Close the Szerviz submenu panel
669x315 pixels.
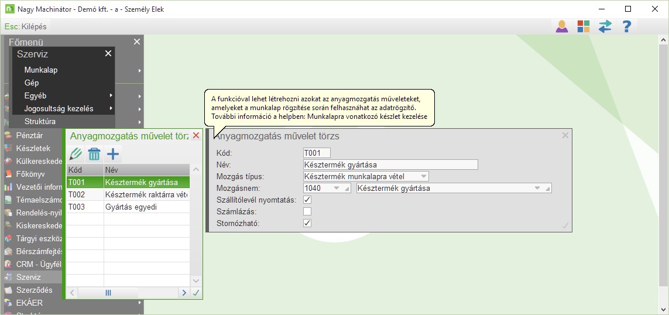[x=108, y=53]
